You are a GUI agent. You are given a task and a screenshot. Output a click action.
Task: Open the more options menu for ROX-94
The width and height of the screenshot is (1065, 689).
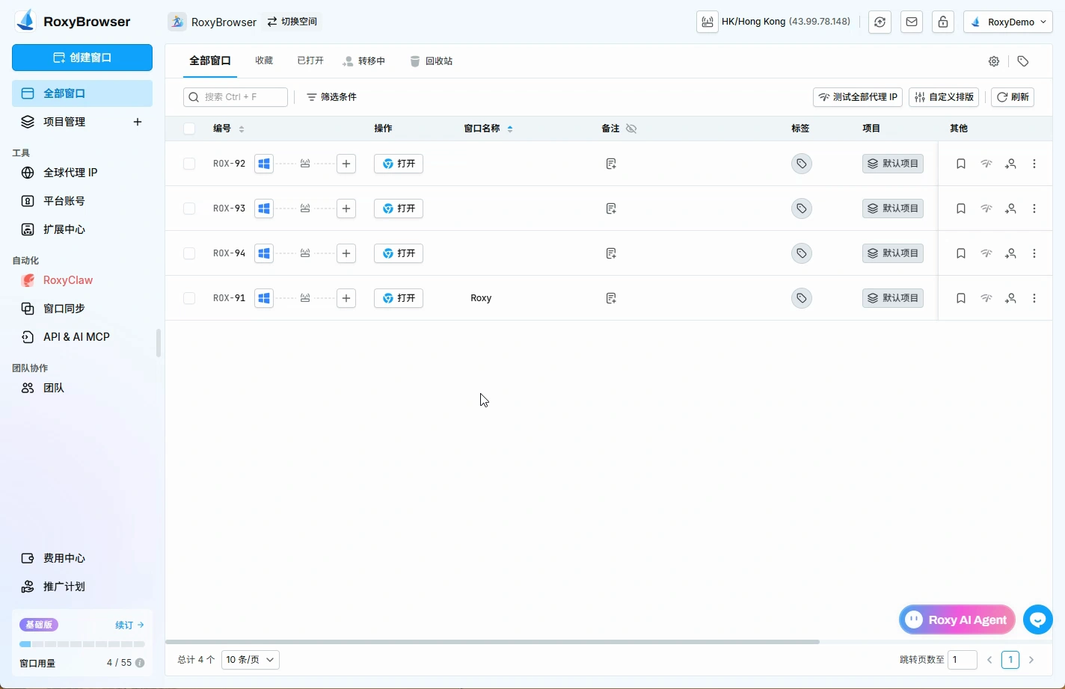tap(1034, 253)
